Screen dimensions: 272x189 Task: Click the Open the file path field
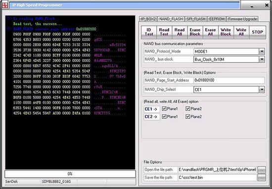[218, 170]
